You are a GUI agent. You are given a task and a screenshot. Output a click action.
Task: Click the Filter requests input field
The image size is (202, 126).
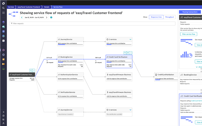(92, 23)
